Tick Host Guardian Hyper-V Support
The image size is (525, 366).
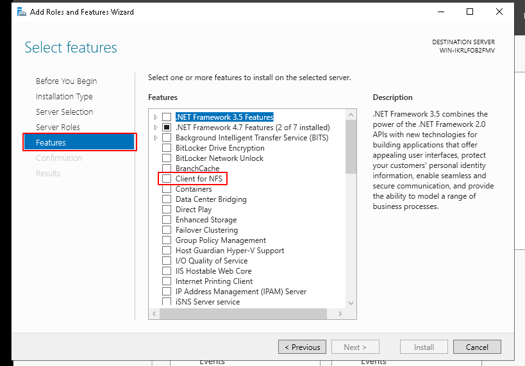pyautogui.click(x=167, y=251)
